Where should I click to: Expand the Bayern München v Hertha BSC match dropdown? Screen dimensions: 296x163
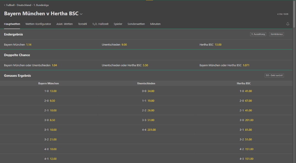[81, 14]
